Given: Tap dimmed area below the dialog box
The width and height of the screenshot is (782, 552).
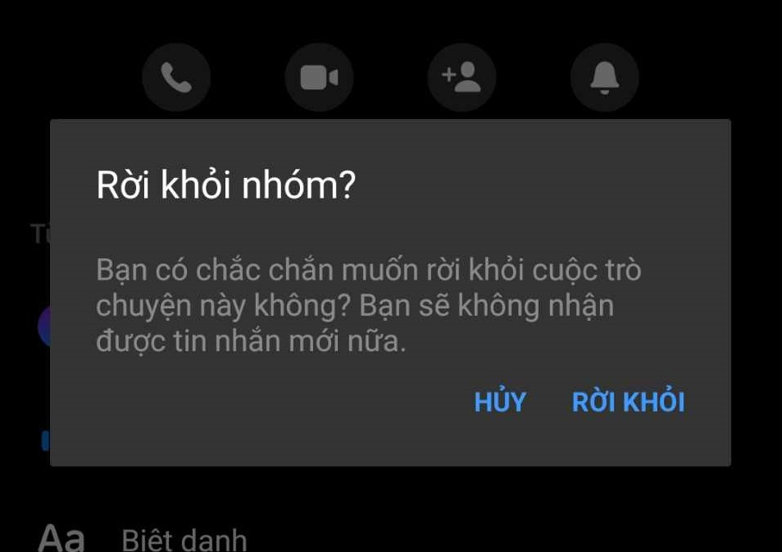Looking at the screenshot, I should tap(498, 509).
